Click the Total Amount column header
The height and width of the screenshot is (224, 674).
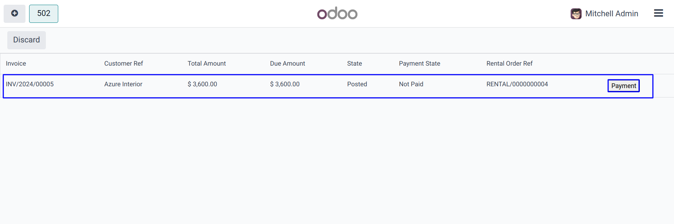(x=206, y=63)
